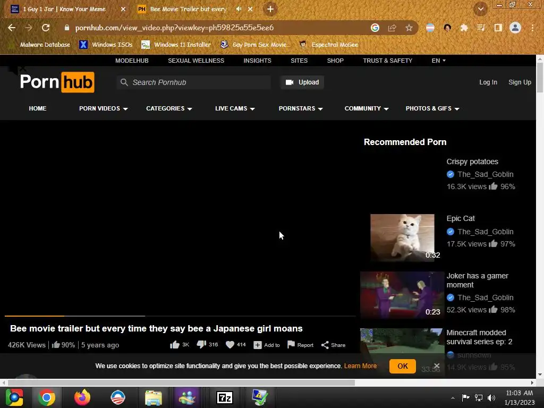Click the forward navigation arrow

tap(29, 28)
